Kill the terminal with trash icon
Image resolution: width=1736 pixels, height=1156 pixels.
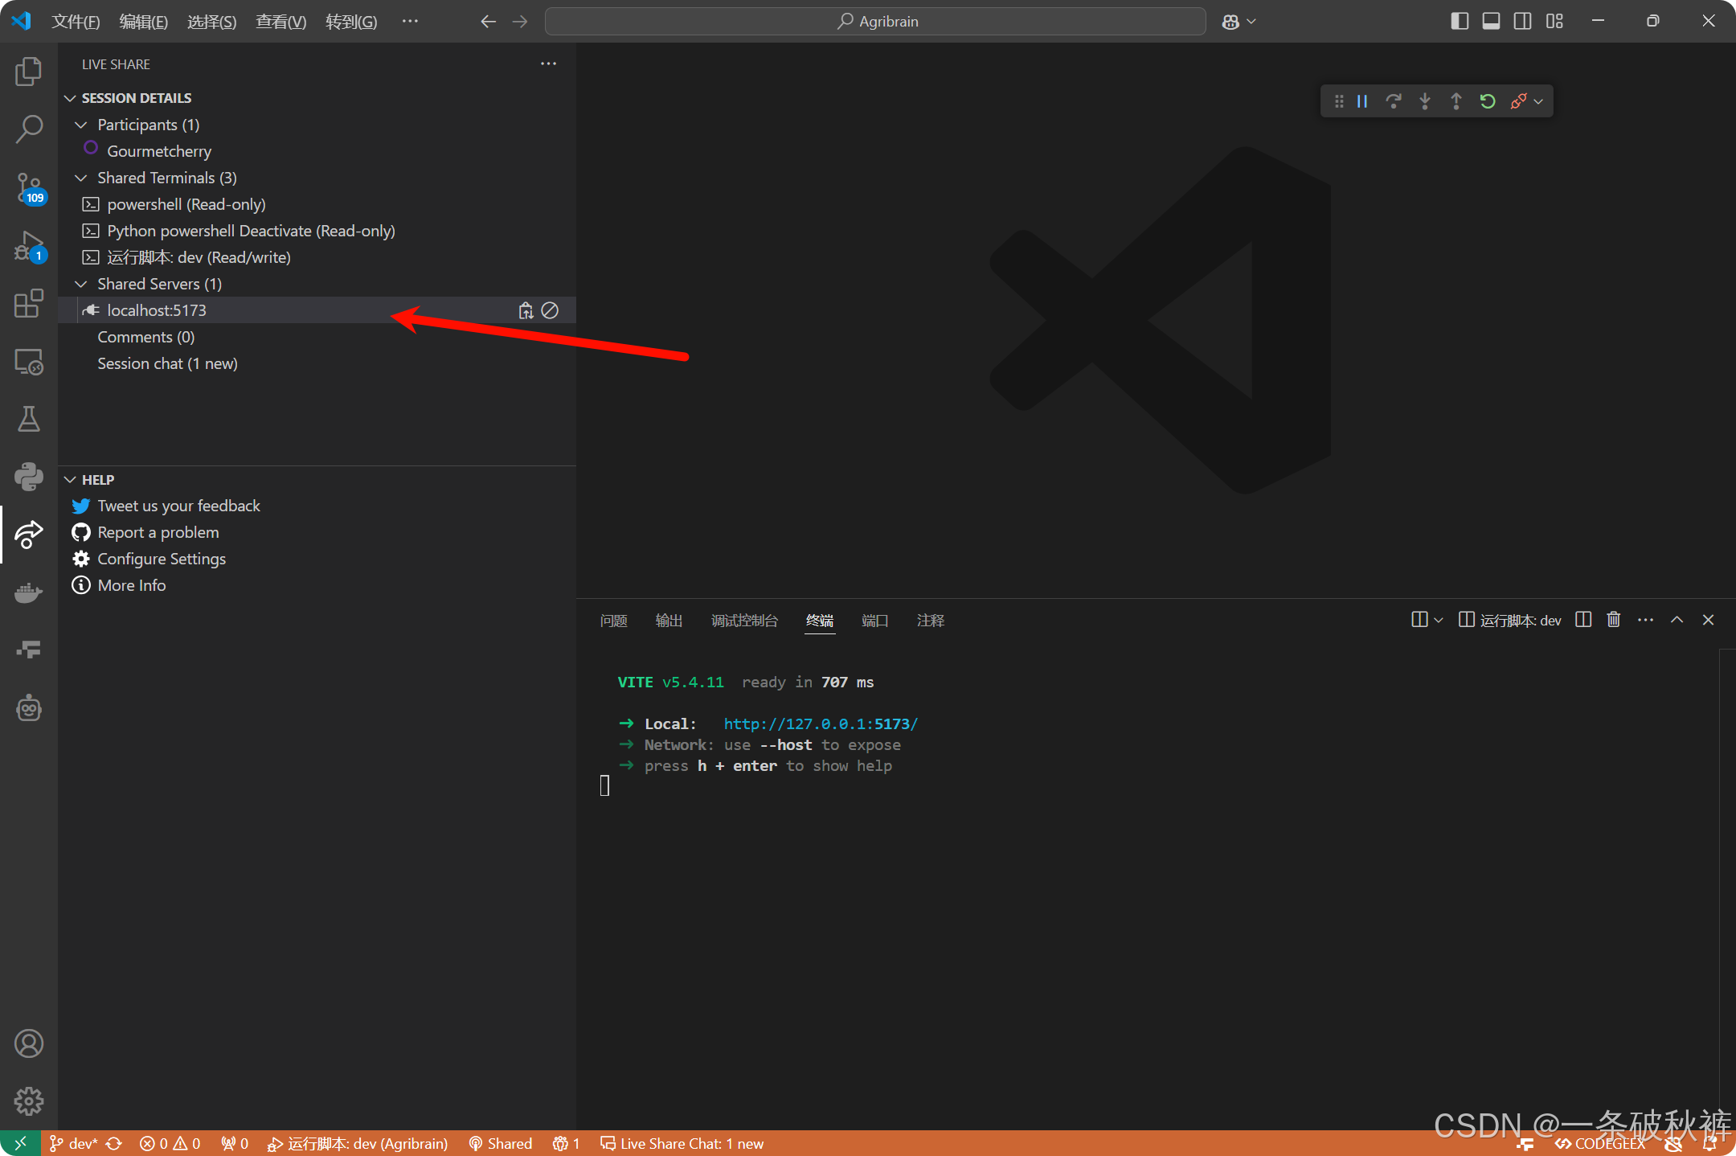click(x=1614, y=620)
